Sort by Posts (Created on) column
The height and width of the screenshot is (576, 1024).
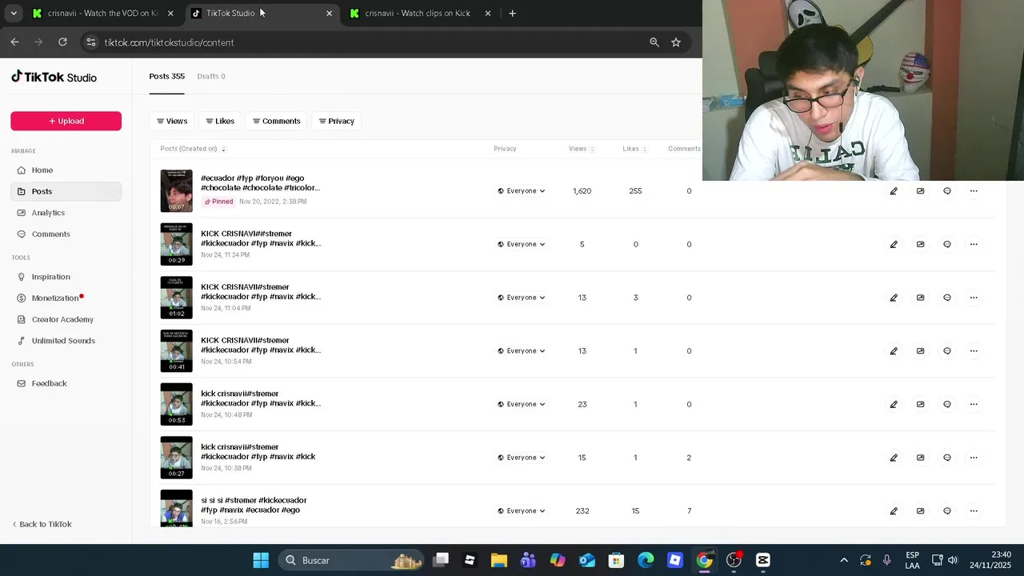pyautogui.click(x=193, y=149)
